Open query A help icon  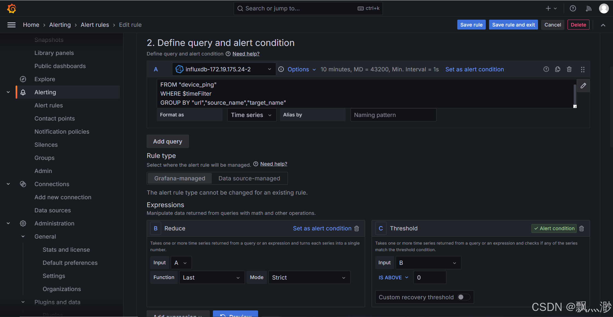[x=546, y=69]
